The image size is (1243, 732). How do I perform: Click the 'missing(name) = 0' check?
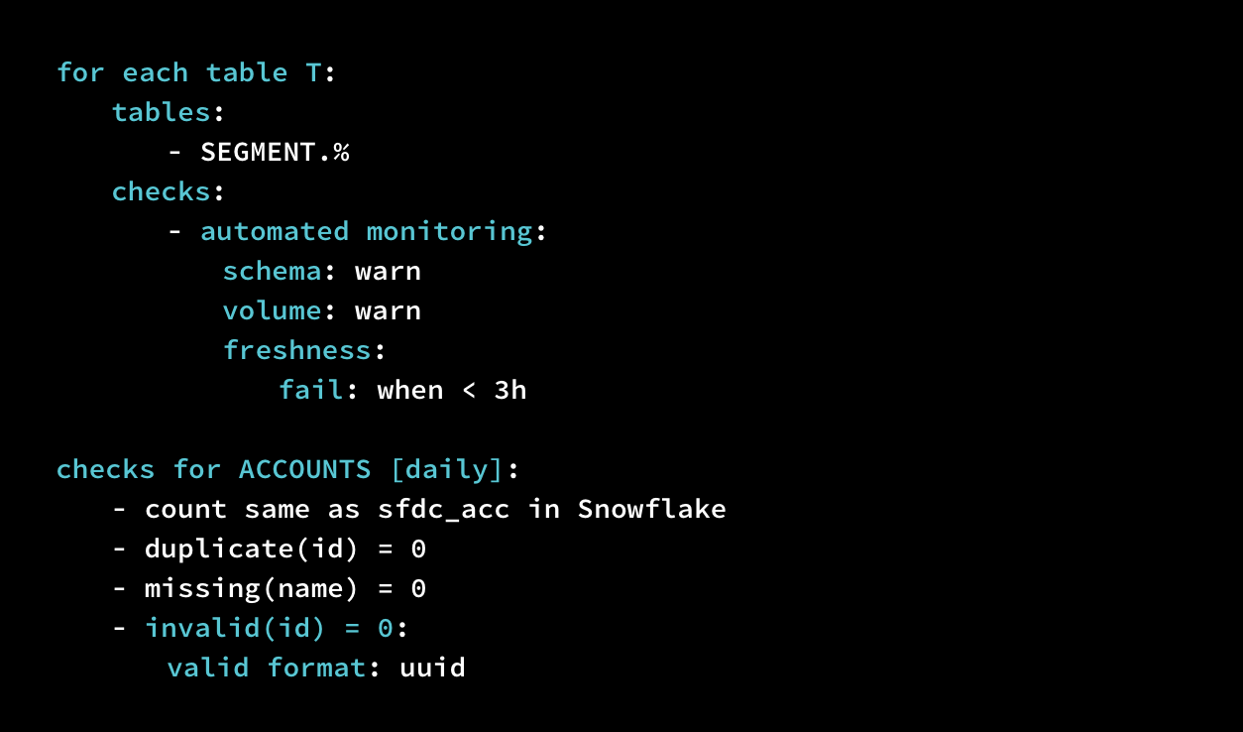[284, 588]
